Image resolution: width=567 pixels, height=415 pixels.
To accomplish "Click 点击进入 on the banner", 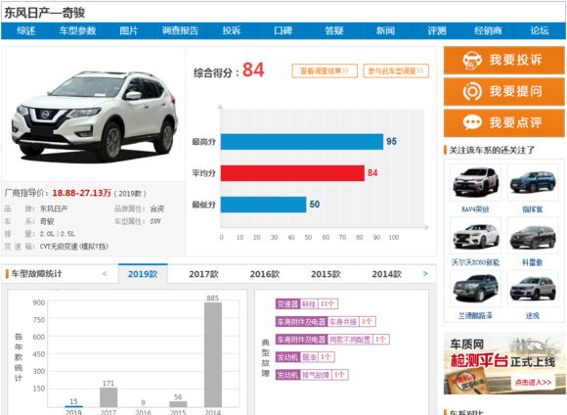I will [533, 382].
